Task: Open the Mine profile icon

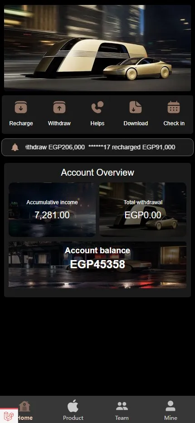Action: pyautogui.click(x=171, y=406)
